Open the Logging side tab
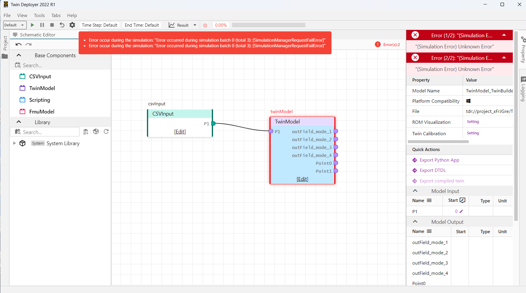Image resolution: width=526 pixels, height=293 pixels. (523, 89)
